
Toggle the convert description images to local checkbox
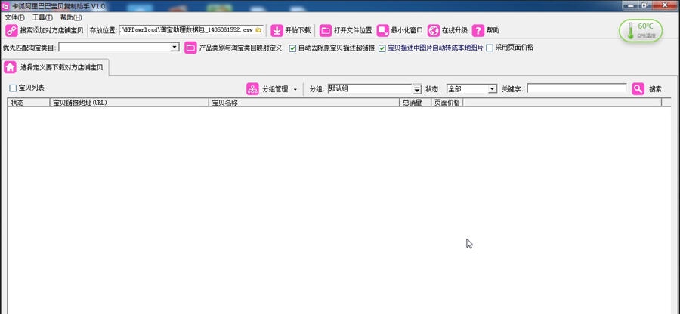(382, 48)
